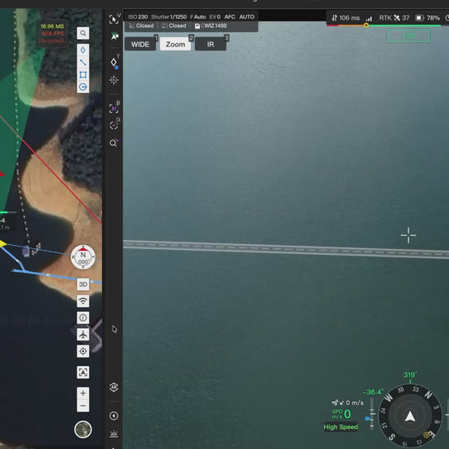Click the AFC focus mode label

click(x=230, y=17)
